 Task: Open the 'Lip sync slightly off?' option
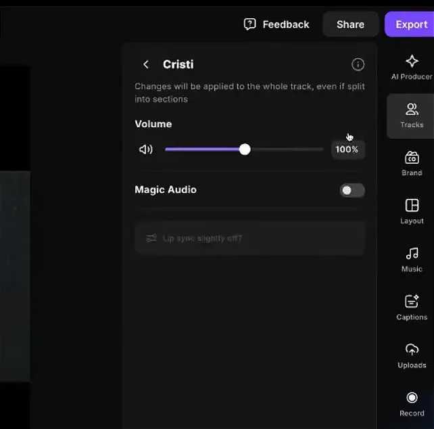coord(249,238)
